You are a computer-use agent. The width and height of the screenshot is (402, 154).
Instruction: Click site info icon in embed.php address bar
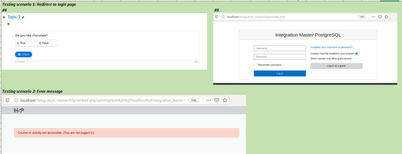[x=15, y=100]
